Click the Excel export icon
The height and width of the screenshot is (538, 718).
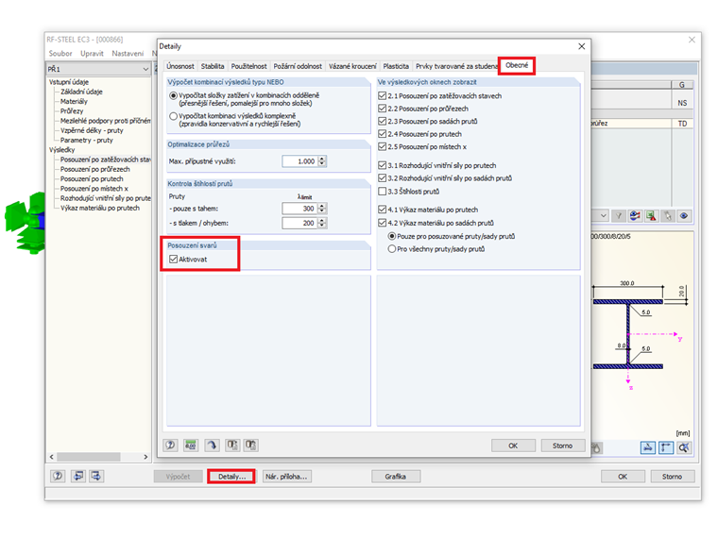coord(651,216)
